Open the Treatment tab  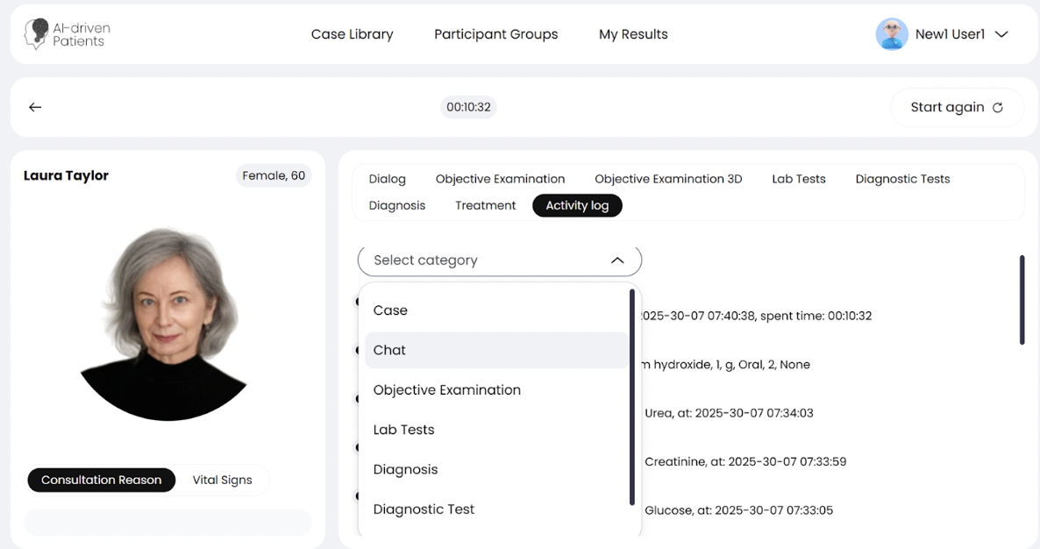(485, 205)
